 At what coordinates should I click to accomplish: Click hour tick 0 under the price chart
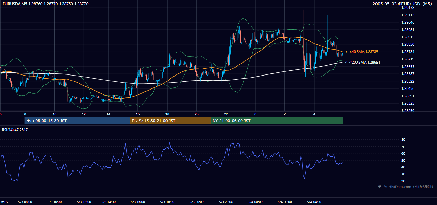[x=255, y=114]
